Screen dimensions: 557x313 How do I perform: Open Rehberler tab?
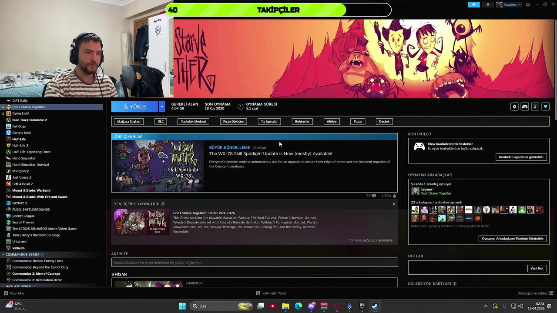(302, 121)
